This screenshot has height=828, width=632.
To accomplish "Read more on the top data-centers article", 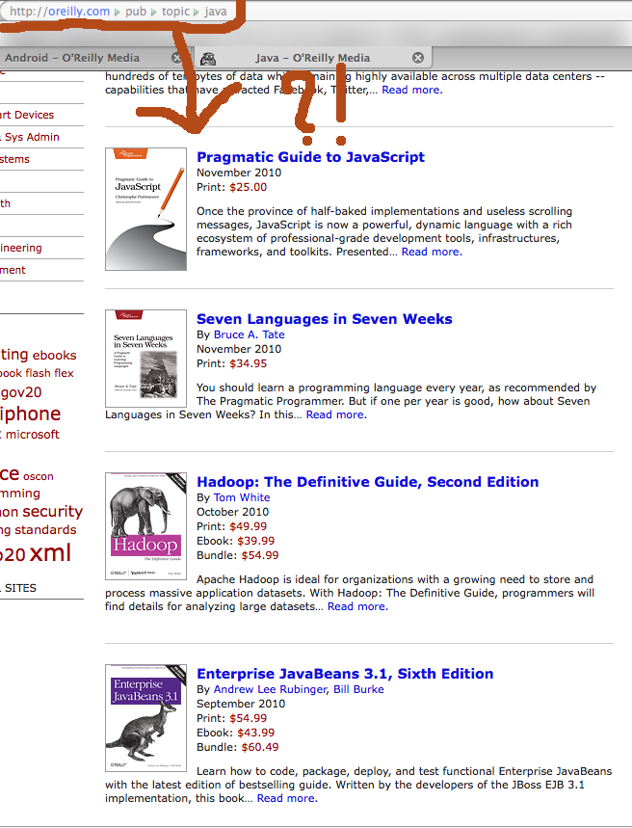I will 411,90.
